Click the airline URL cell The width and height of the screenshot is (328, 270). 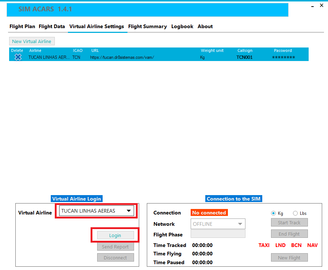[x=122, y=57]
